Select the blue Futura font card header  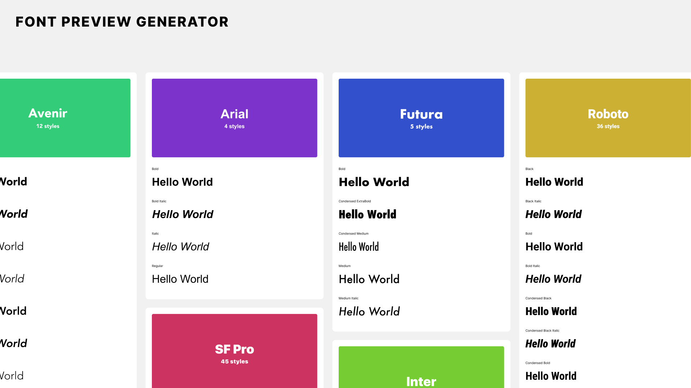tap(421, 118)
